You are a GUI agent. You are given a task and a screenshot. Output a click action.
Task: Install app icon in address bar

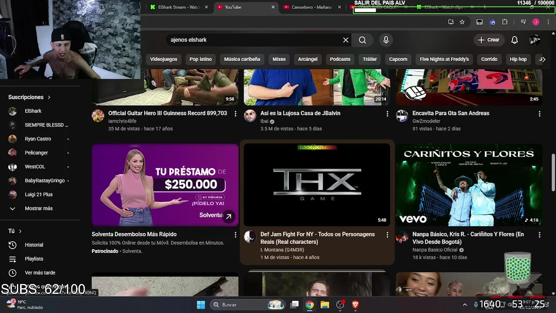click(x=451, y=22)
